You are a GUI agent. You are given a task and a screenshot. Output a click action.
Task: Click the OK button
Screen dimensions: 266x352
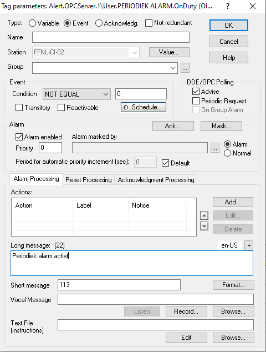coord(228,25)
